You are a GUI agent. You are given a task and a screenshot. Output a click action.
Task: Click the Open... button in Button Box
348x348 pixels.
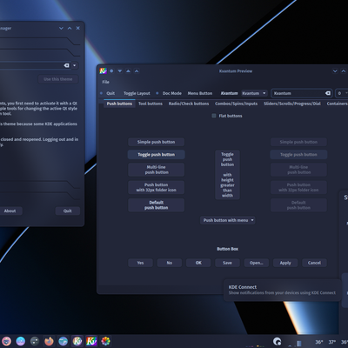pos(257,263)
